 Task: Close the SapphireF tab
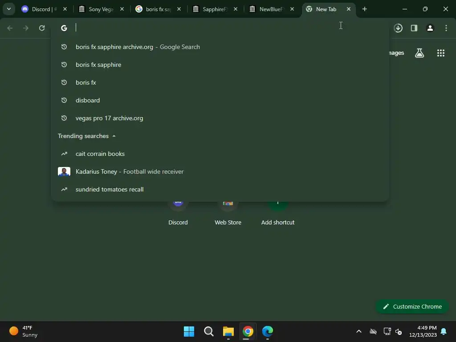[236, 9]
